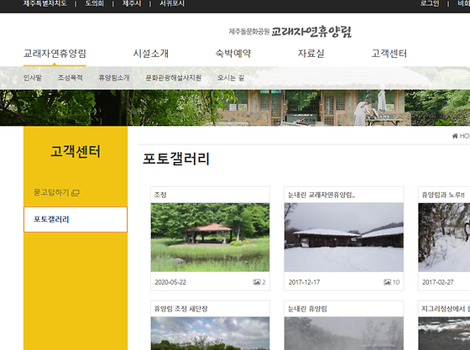470x350 pixels.
Task: Open the snowy buildings photo thumbnail
Action: click(344, 238)
